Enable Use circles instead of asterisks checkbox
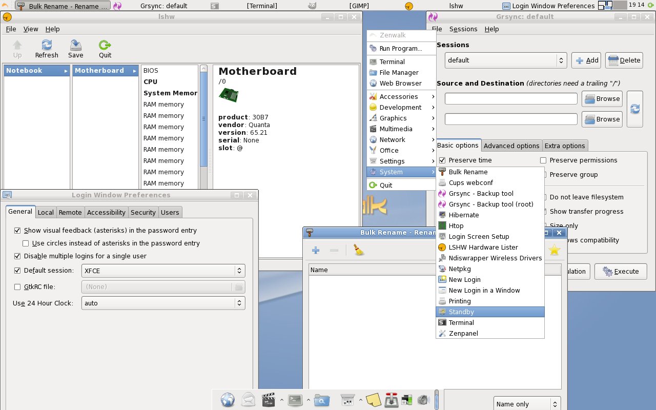 click(x=26, y=243)
